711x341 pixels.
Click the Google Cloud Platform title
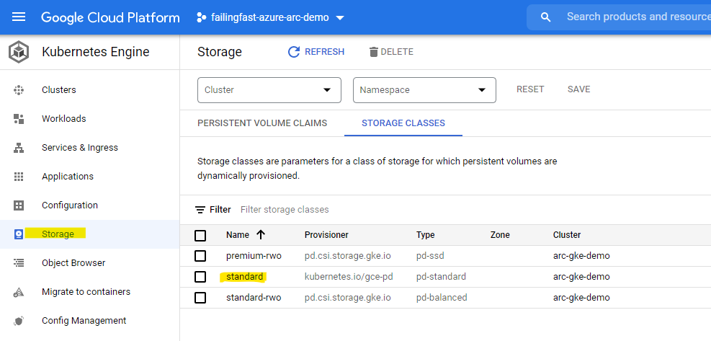coord(111,18)
